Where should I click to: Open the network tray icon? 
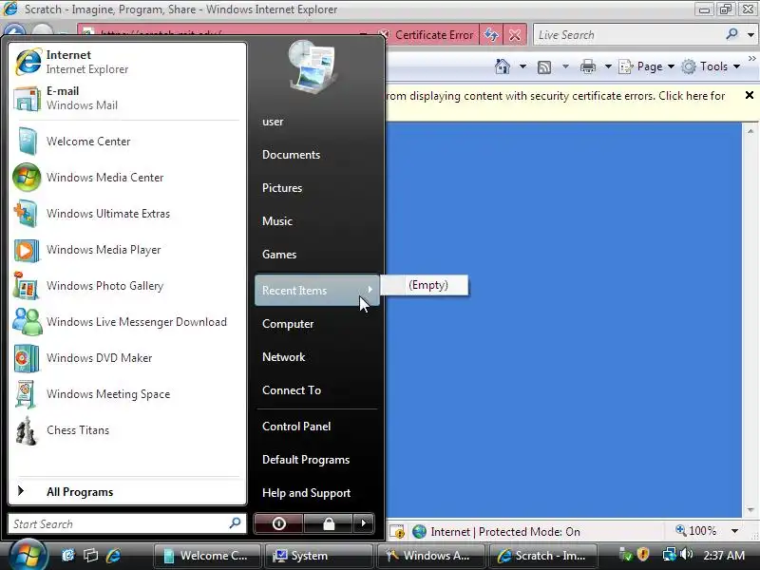(x=670, y=554)
